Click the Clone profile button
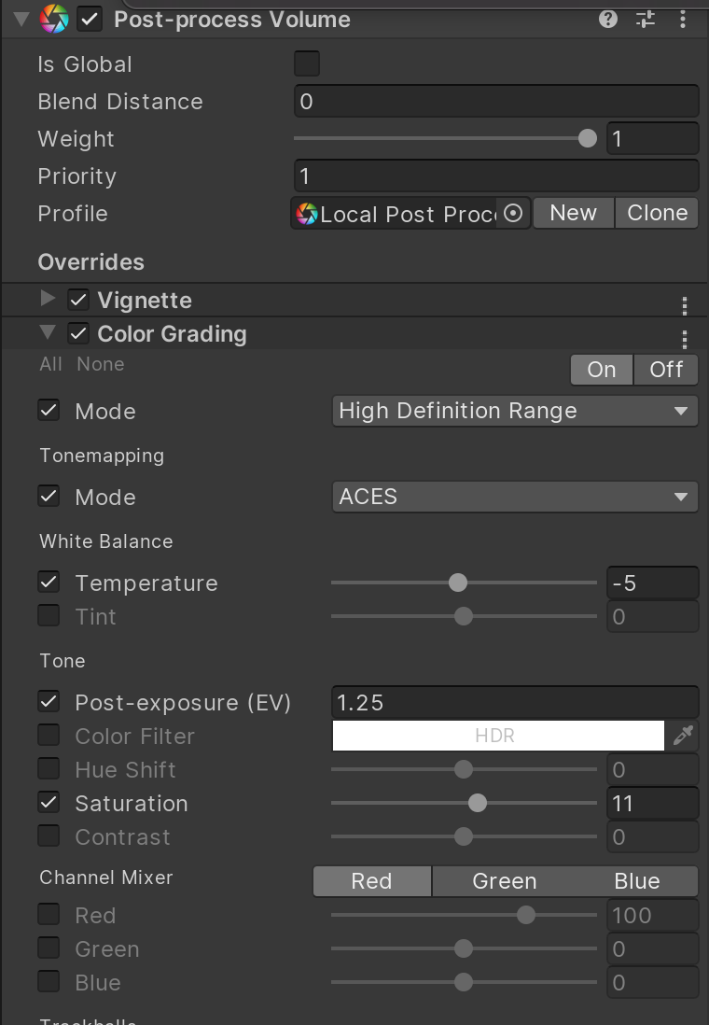The image size is (709, 1025). pyautogui.click(x=657, y=213)
